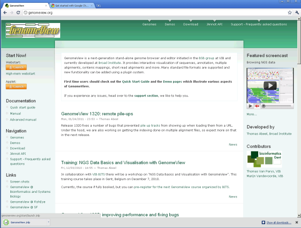Open Demos in the top menu
Screen dimensions: 301x228
pyautogui.click(x=170, y=24)
